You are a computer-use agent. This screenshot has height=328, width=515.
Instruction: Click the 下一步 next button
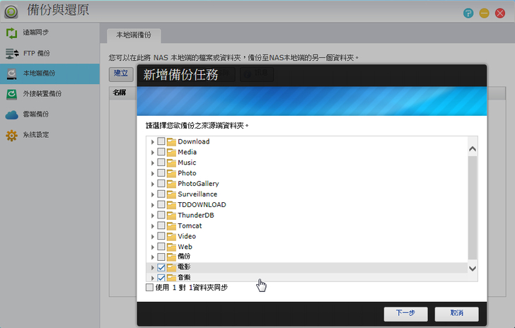click(405, 314)
